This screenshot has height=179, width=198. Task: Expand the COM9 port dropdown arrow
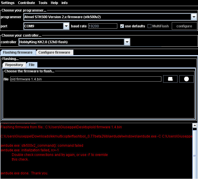66,26
